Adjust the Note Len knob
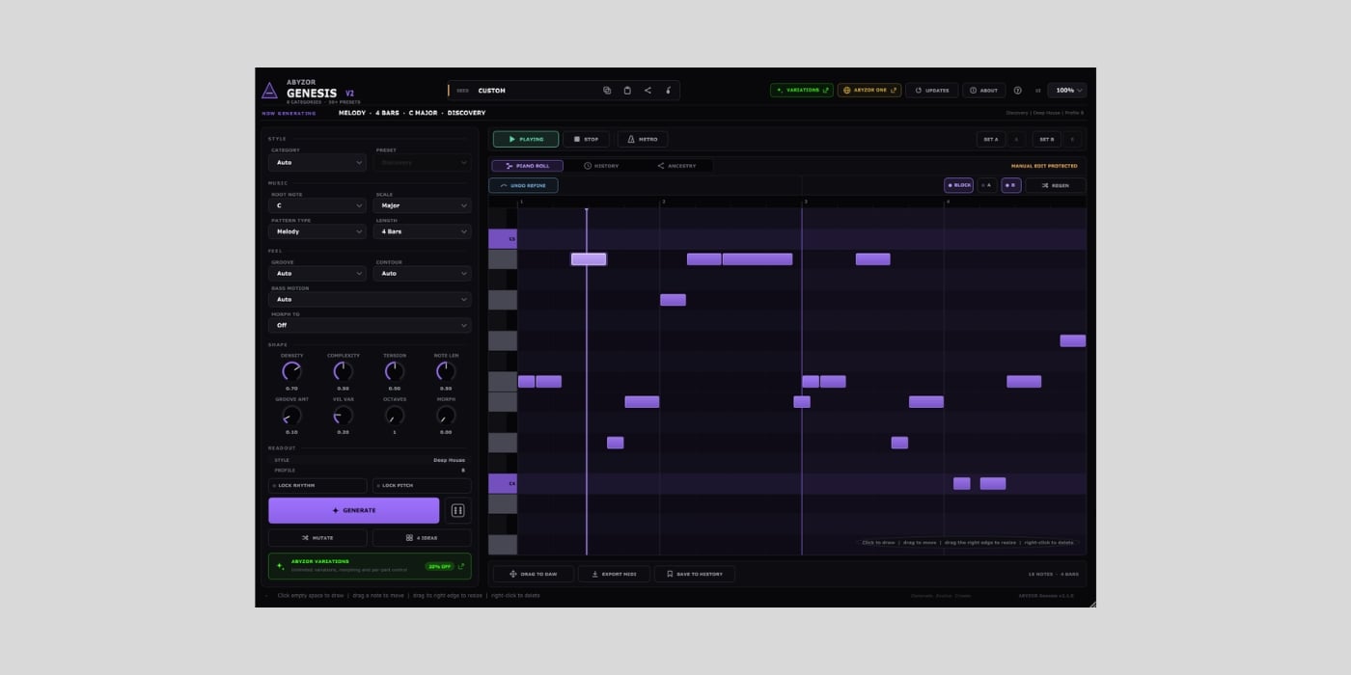The height and width of the screenshot is (675, 1351). [446, 371]
